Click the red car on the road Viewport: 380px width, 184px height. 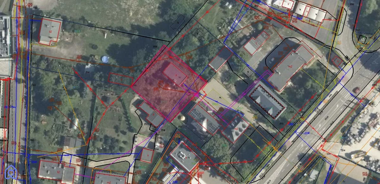[357, 90]
